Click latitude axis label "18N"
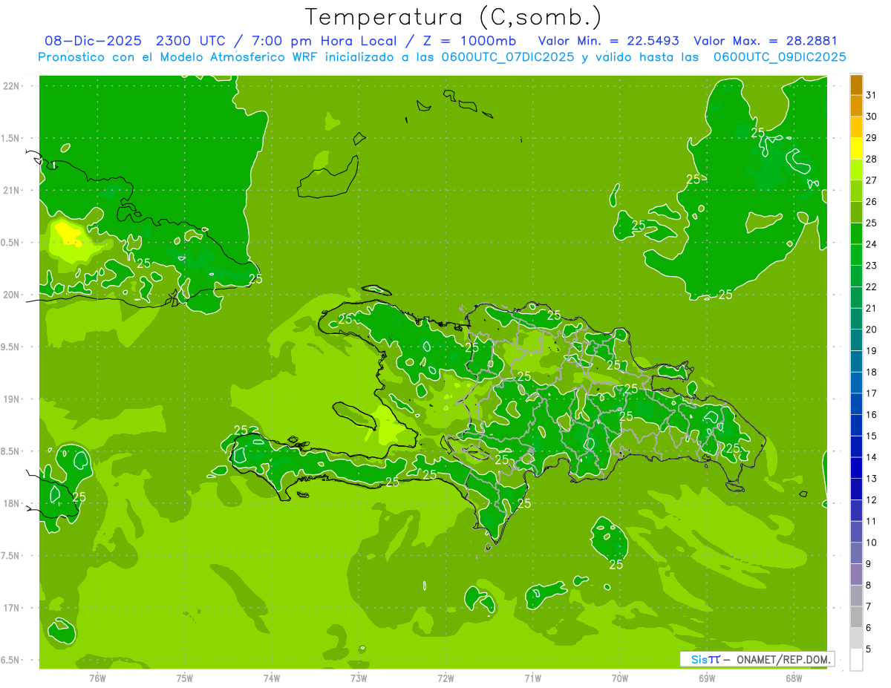This screenshot has width=891, height=688. click(12, 503)
